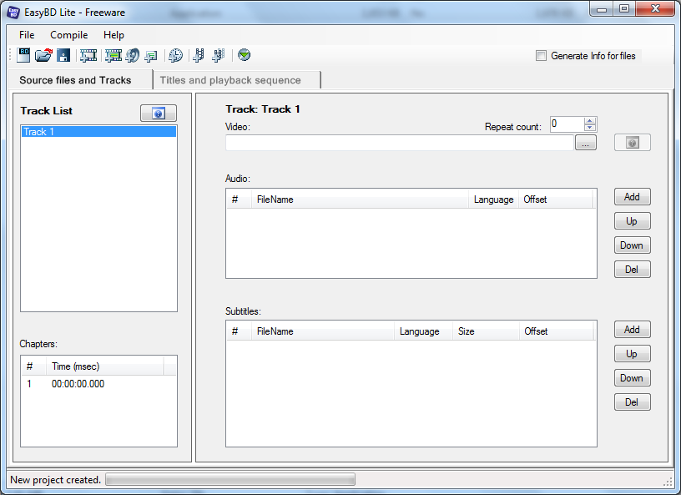The height and width of the screenshot is (495, 681).
Task: Click the help button beside Track List
Action: 159,114
